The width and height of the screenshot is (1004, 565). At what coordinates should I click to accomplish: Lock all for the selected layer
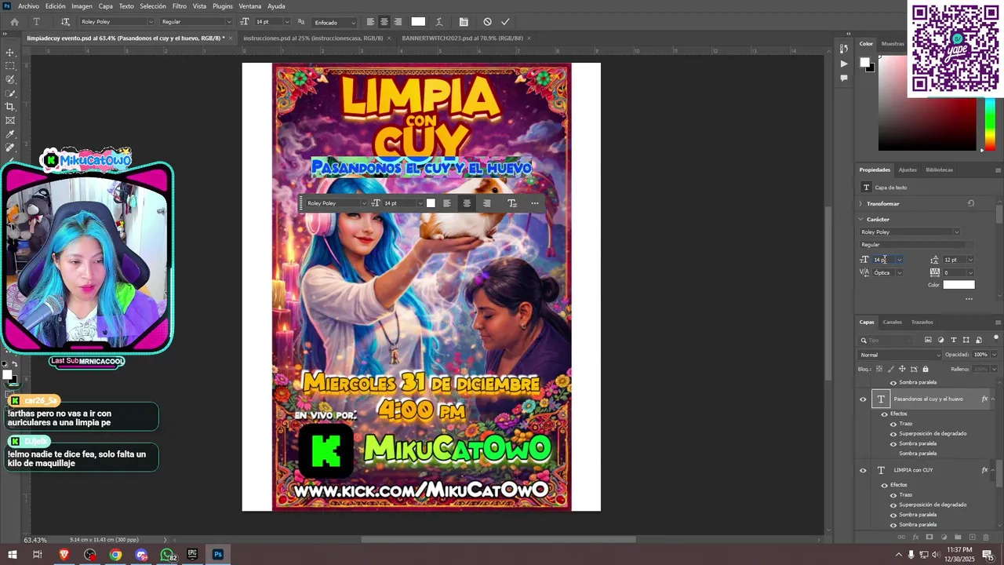926,369
